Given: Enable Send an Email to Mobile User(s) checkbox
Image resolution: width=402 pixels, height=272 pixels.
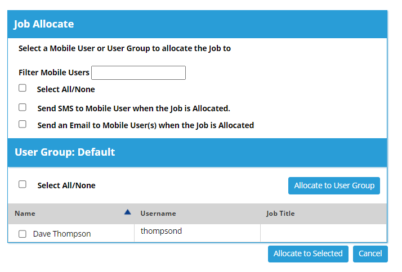Looking at the screenshot, I should click(x=23, y=124).
